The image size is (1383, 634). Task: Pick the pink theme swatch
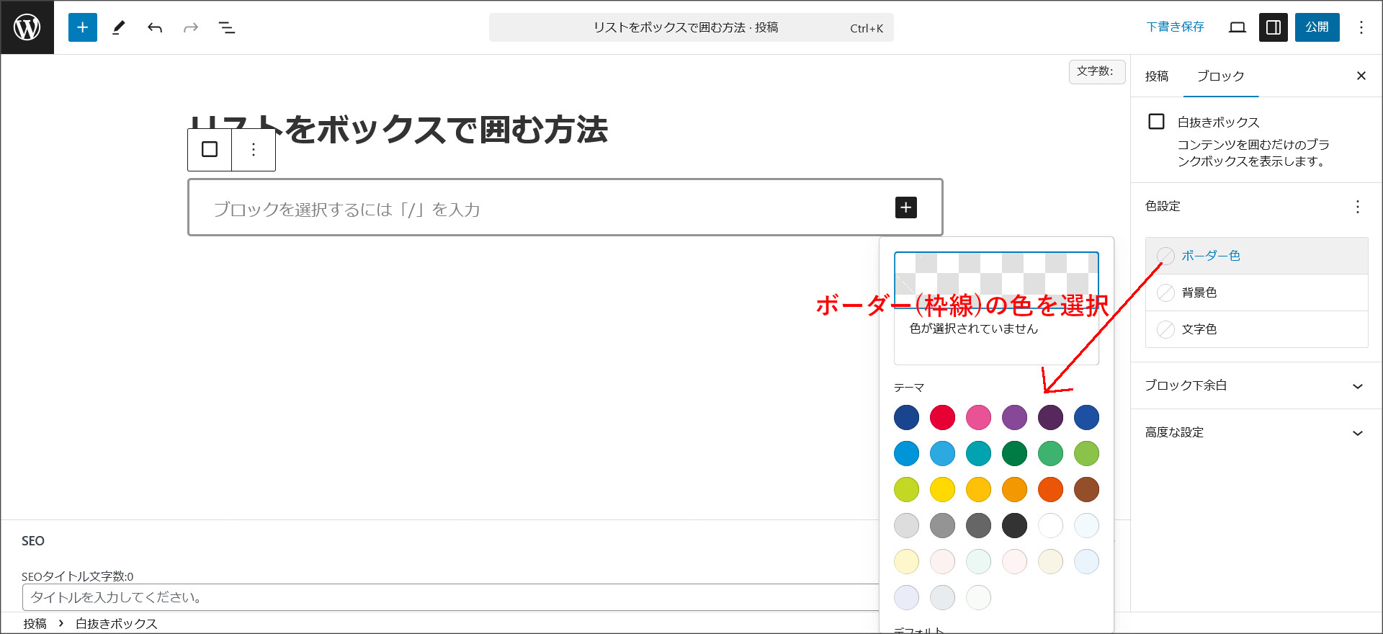[x=978, y=417]
